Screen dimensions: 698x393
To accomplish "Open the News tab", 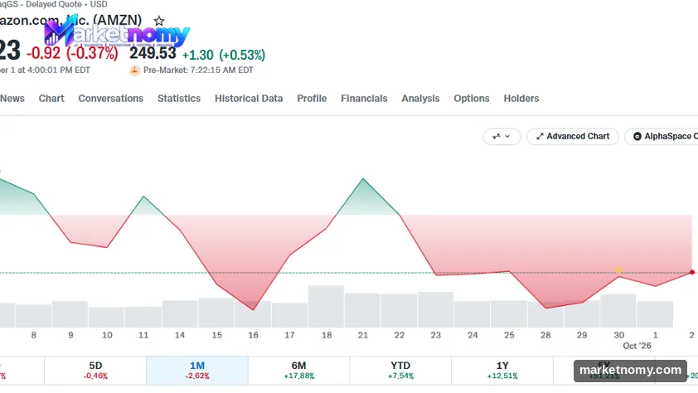I will 12,99.
